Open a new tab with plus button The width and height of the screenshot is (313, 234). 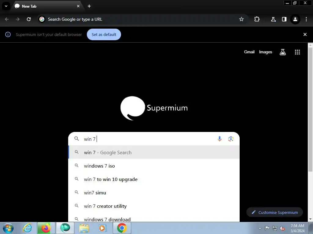[x=89, y=6]
